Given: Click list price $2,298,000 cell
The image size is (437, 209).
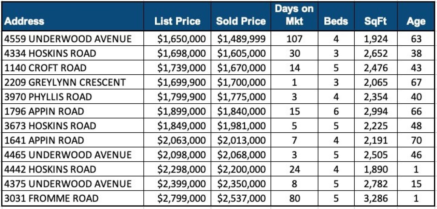Looking at the screenshot, I should coord(182,169).
